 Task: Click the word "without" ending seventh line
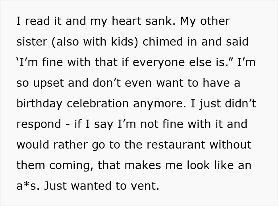point(230,145)
